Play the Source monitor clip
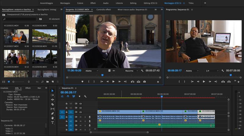 click(x=113, y=81)
